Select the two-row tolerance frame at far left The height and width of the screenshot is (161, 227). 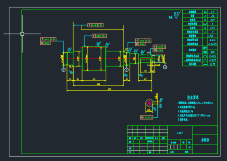(x=48, y=41)
